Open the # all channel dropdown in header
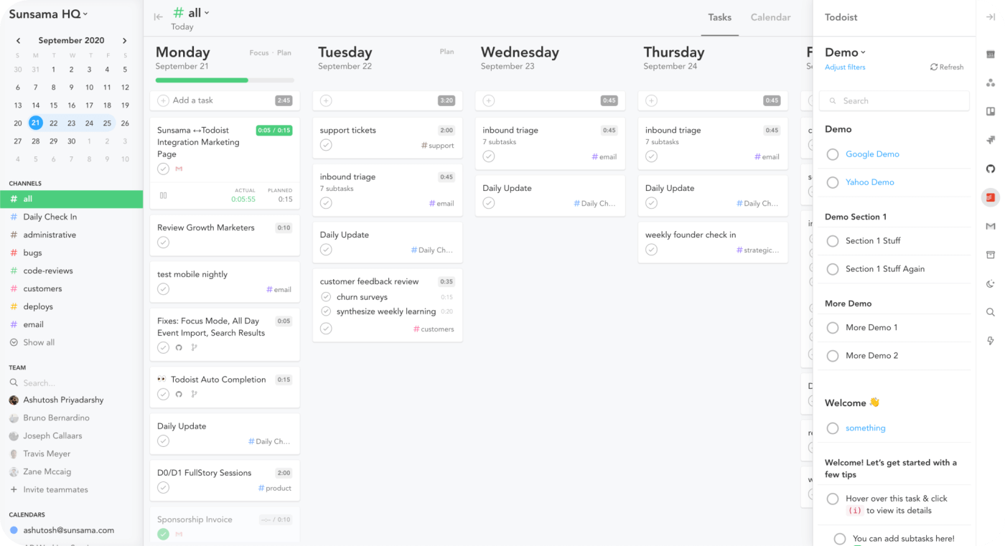This screenshot has height=546, width=1005. click(191, 13)
